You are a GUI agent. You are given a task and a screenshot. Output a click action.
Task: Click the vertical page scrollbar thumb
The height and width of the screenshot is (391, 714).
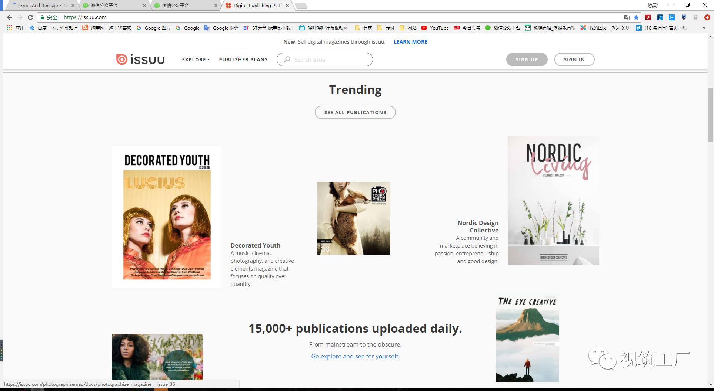point(710,115)
